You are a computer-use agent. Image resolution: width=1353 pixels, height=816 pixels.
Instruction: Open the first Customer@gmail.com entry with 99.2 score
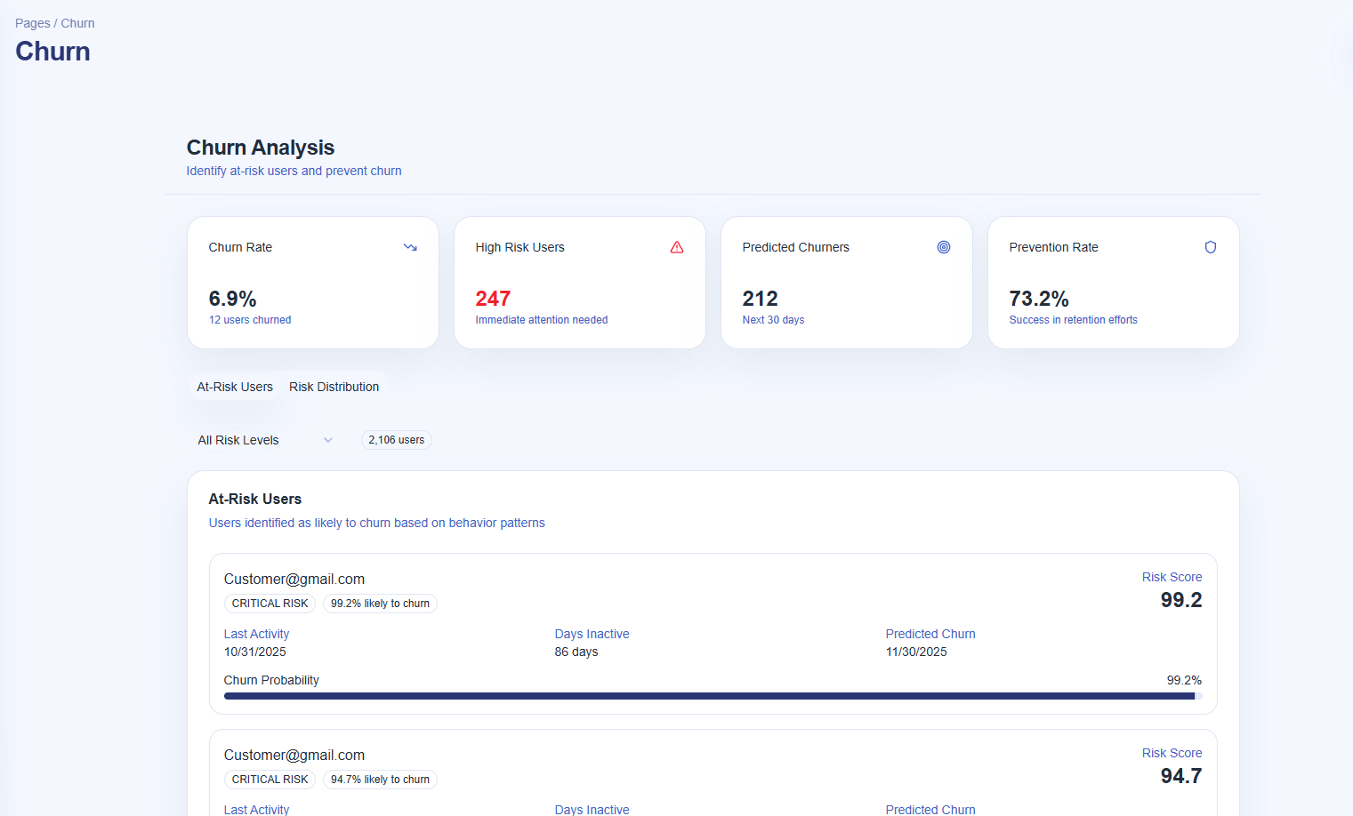(294, 579)
